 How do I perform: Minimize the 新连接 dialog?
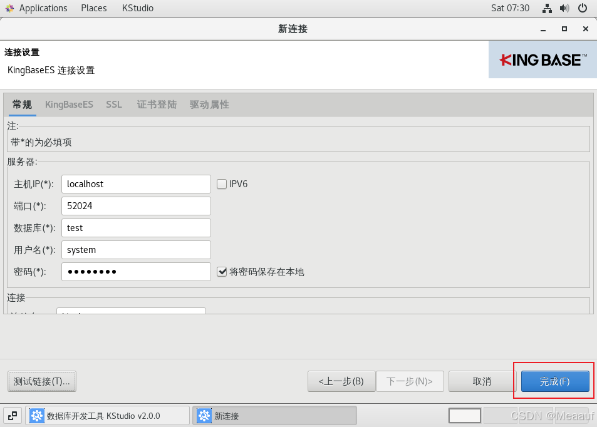(543, 29)
